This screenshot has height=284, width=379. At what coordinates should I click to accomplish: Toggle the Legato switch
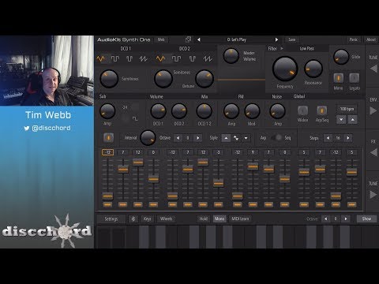click(355, 78)
